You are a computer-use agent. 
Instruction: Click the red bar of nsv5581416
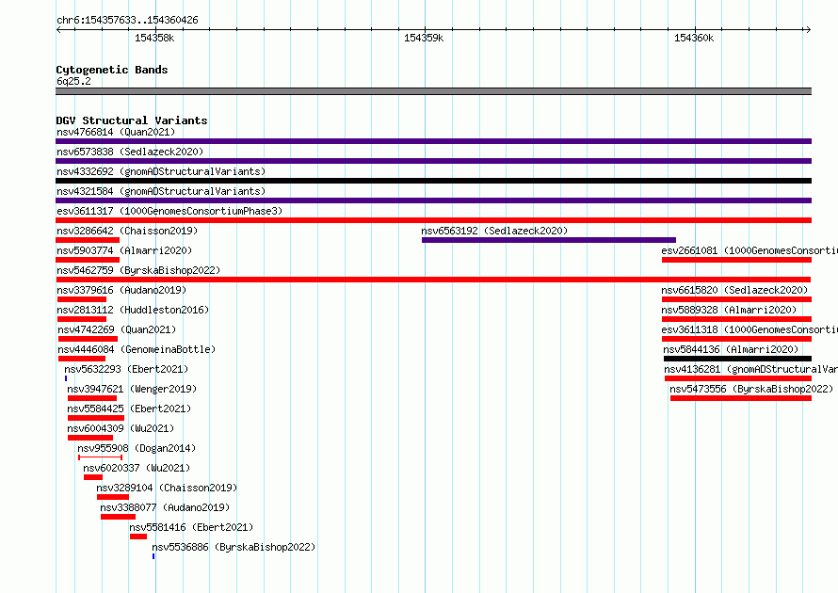[138, 537]
